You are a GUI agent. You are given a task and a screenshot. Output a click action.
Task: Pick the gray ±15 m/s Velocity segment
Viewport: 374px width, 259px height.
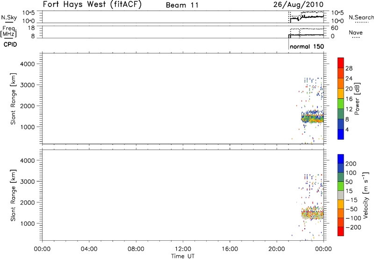click(341, 195)
